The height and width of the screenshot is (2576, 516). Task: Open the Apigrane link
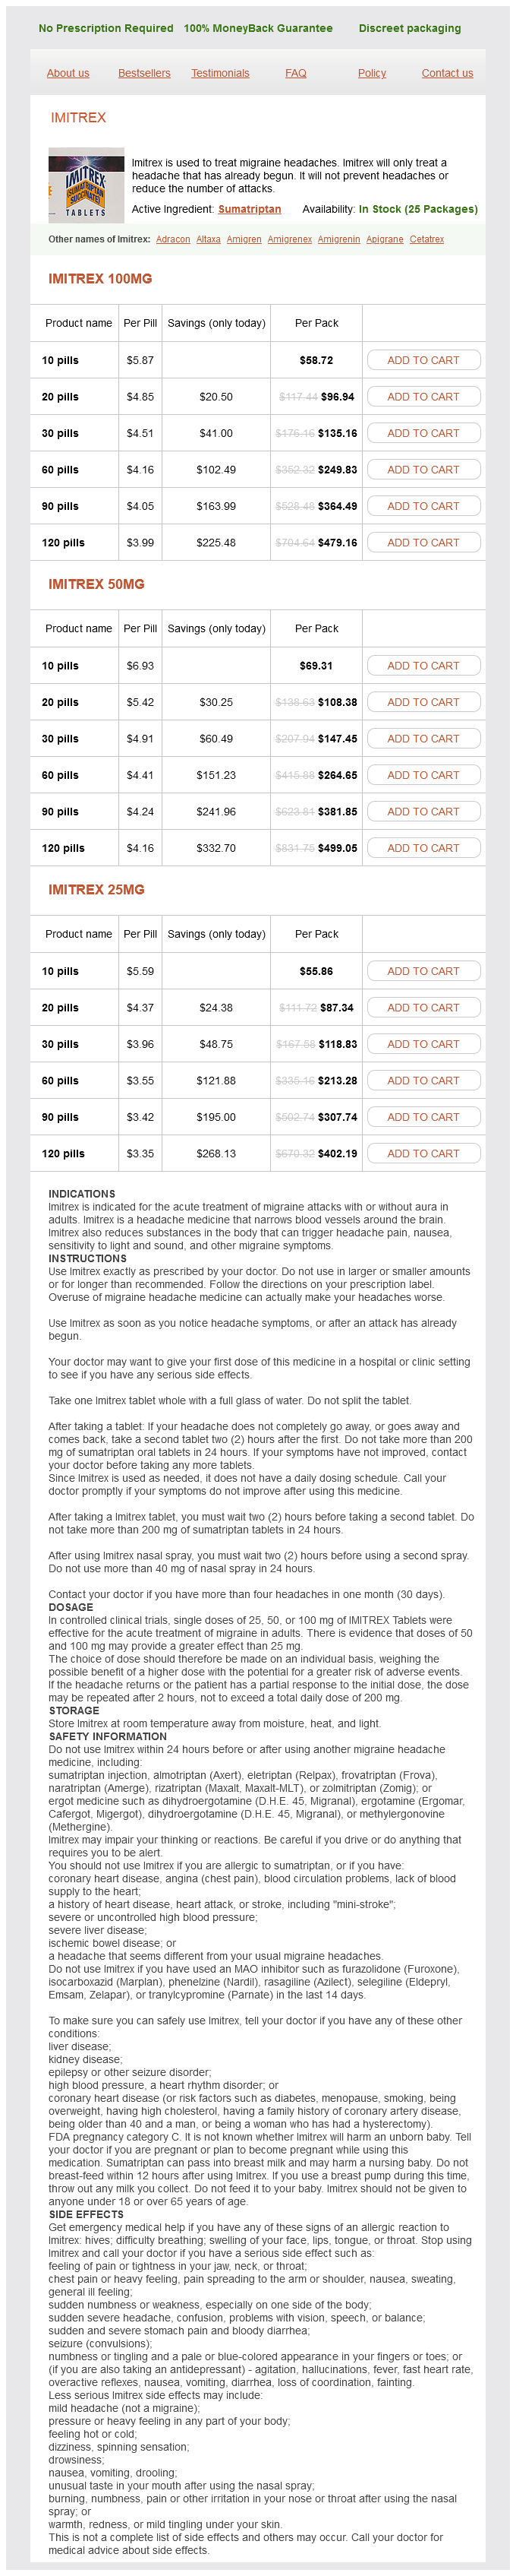click(x=384, y=239)
